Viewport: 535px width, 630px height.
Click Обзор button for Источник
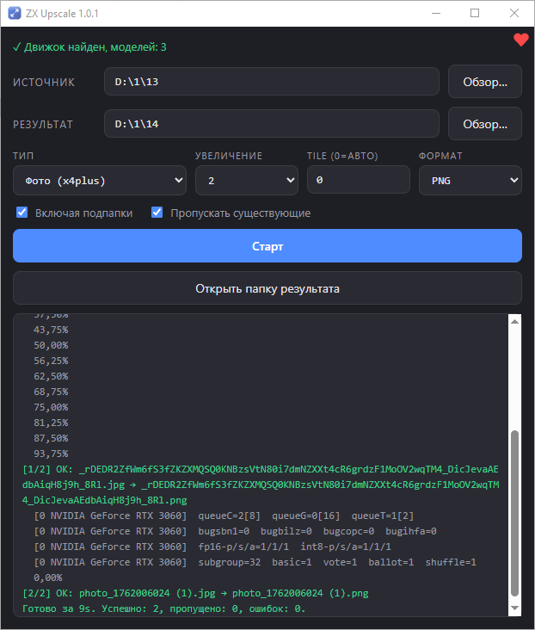click(x=485, y=82)
